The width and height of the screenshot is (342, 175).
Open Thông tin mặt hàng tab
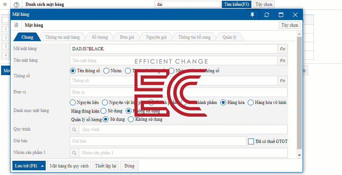(x=62, y=37)
